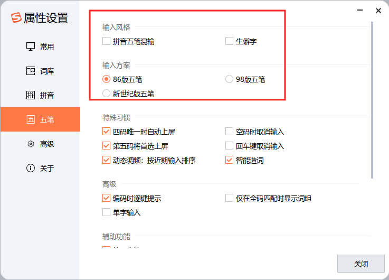Click the 关闭 button
Screen dimensions: 389x280
click(360, 264)
